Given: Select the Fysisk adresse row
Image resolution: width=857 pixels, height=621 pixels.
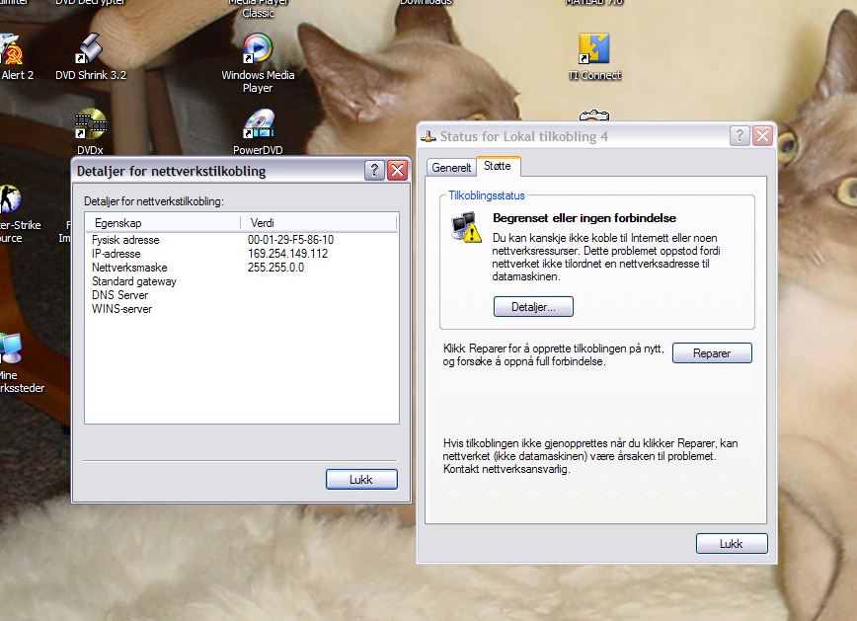Looking at the screenshot, I should 242,240.
